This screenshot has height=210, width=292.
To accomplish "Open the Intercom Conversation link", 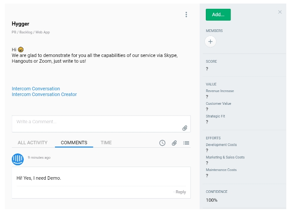I will (x=36, y=89).
